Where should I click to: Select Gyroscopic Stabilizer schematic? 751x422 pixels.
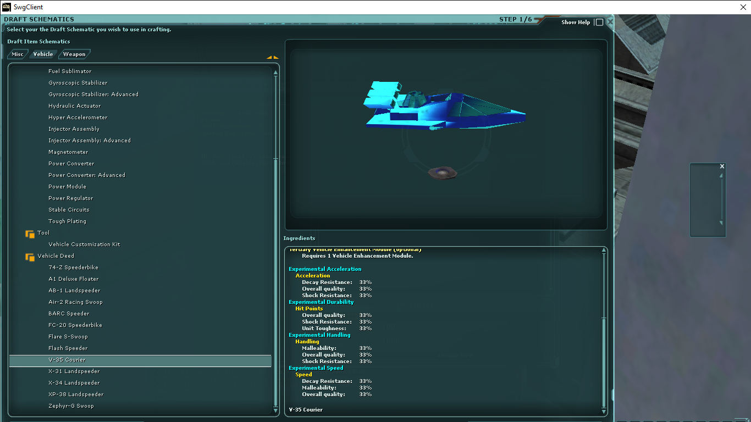tap(78, 83)
